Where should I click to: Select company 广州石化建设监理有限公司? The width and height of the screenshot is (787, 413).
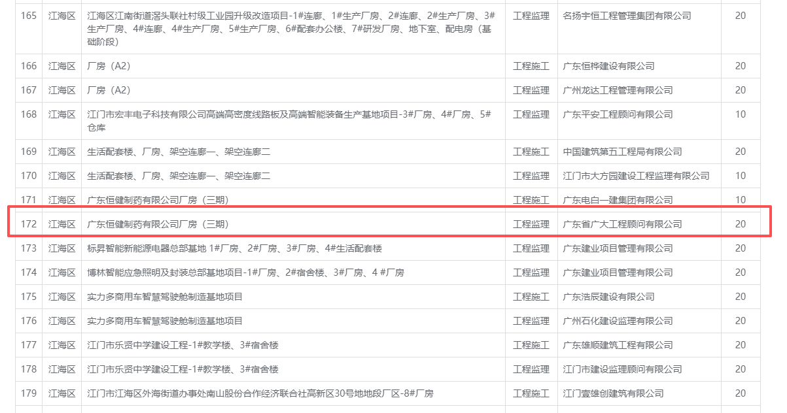618,321
